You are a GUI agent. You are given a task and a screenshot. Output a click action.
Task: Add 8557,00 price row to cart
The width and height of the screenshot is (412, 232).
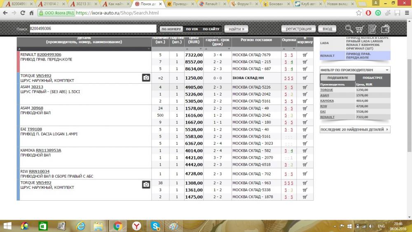(305, 62)
